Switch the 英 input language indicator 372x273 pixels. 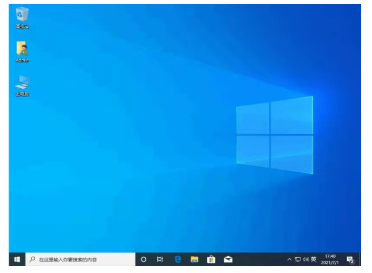(314, 259)
